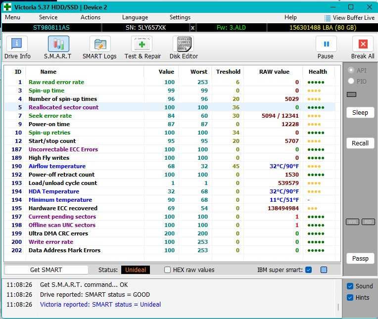Select the Number of spin-up times row
Viewport: 378px width, 319px height.
click(x=170, y=99)
